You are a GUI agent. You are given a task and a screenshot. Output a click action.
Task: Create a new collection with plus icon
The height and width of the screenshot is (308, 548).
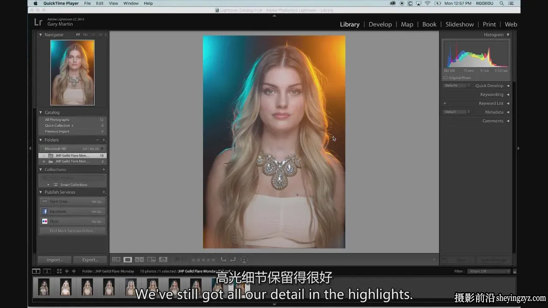(x=104, y=170)
